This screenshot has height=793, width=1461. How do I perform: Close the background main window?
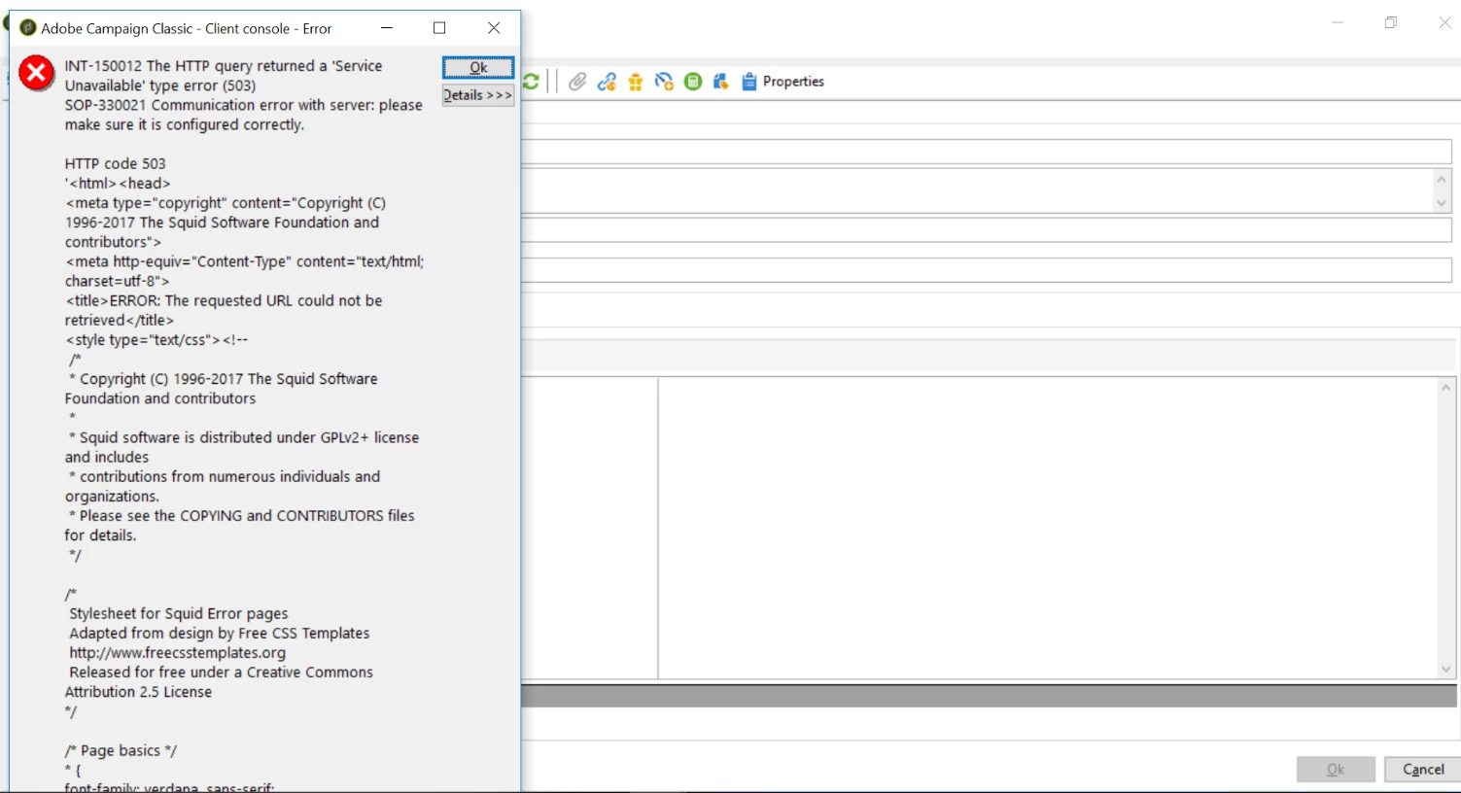[1444, 22]
